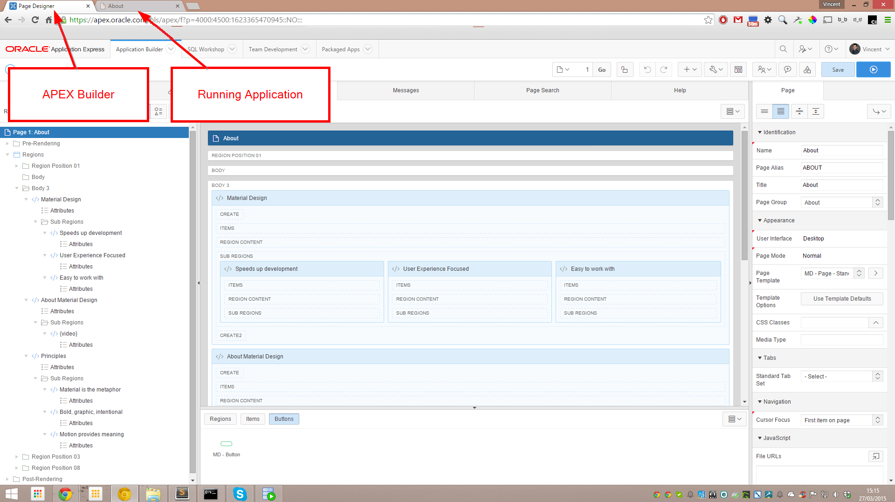
Task: Click the search magnifier in APEX header
Action: click(x=783, y=49)
